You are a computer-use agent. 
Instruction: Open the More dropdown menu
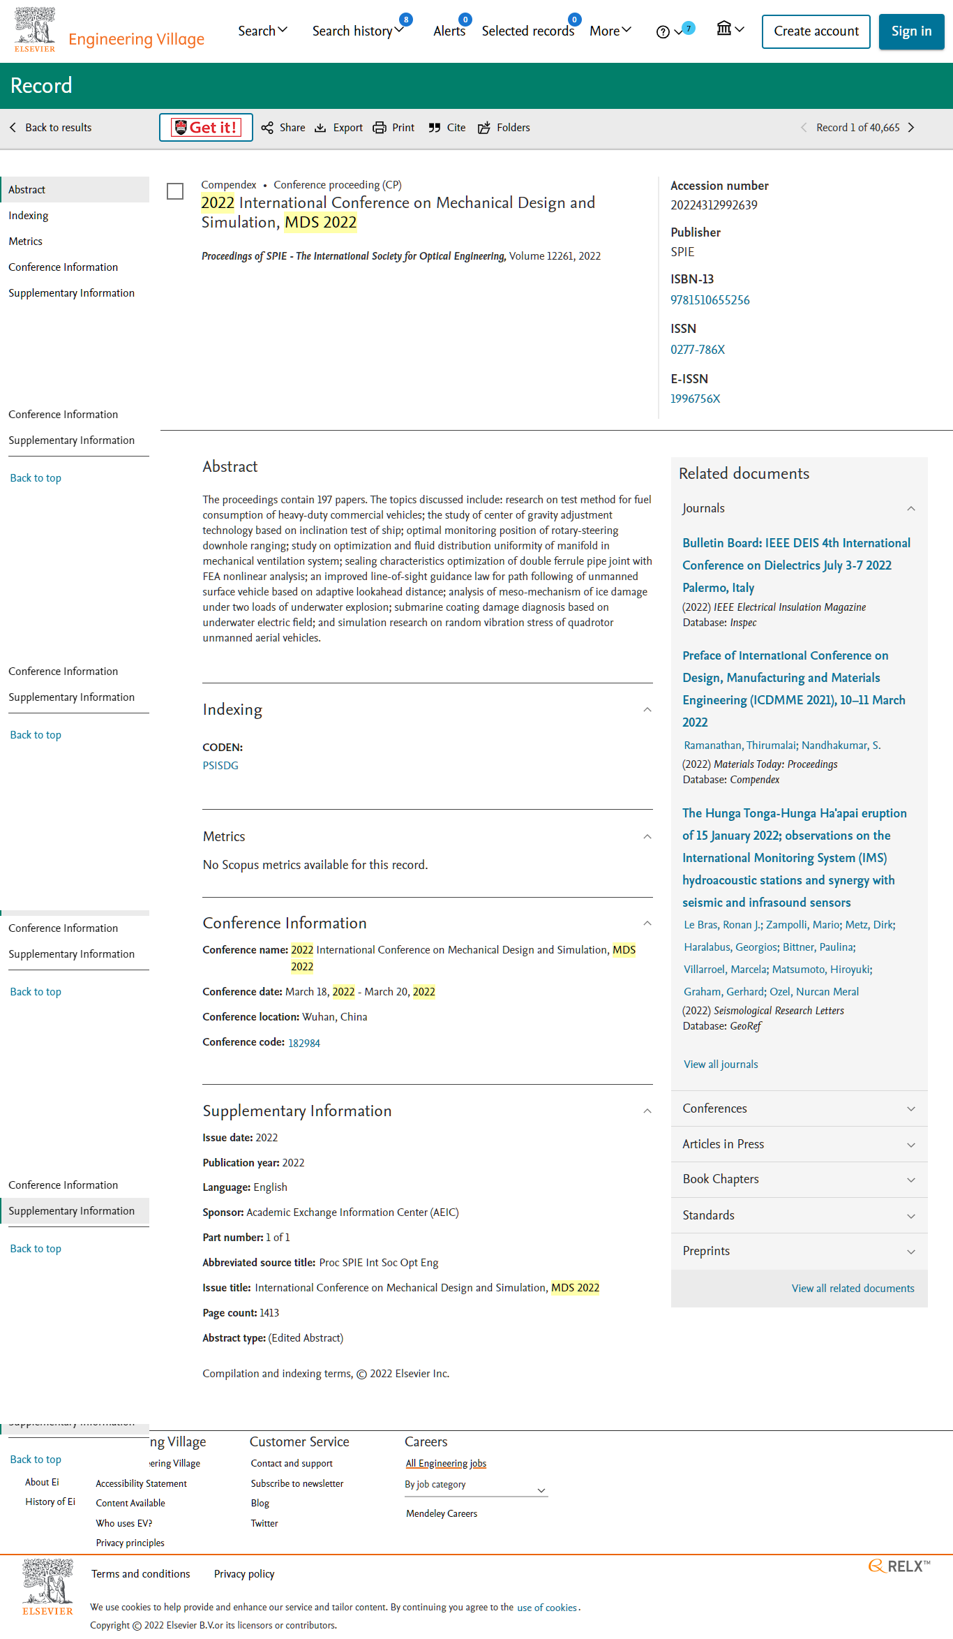coord(610,31)
